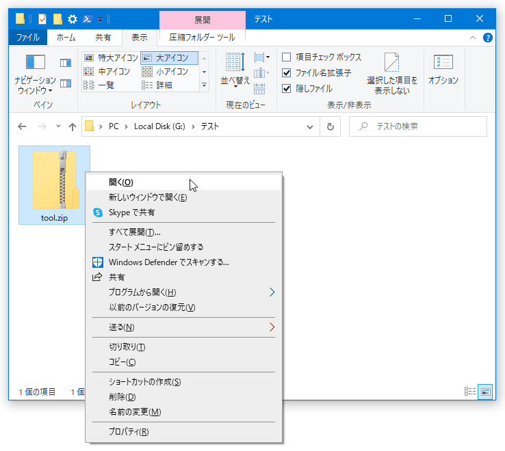Image resolution: width=505 pixels, height=451 pixels.
Task: Select the tool.zip file thumbnail
Action: tap(54, 185)
